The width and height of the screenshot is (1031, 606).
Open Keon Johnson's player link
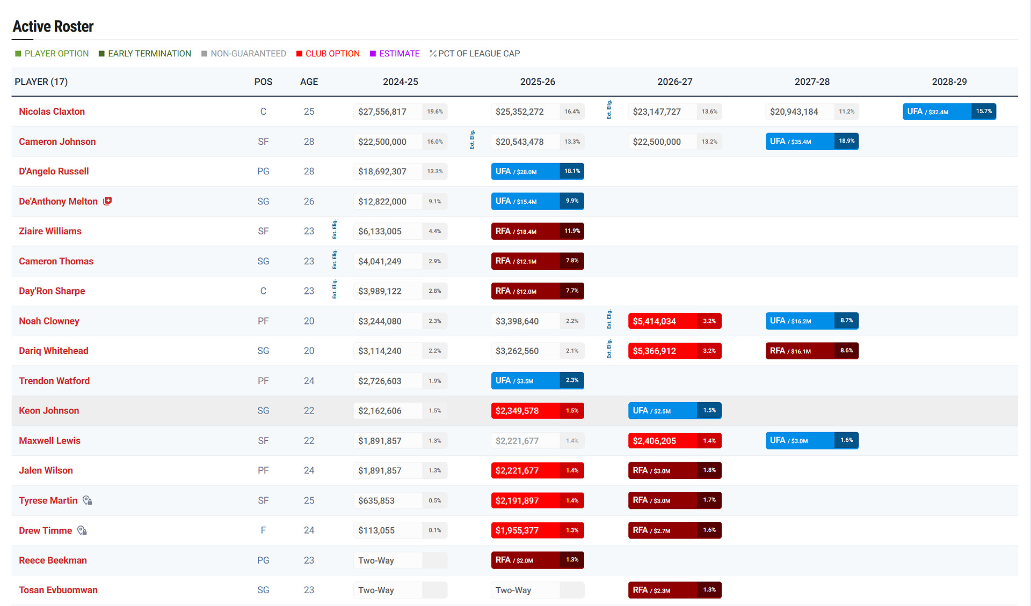(x=49, y=411)
